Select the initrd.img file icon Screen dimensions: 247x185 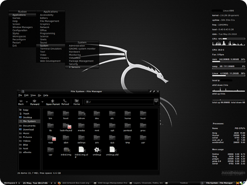(66, 150)
